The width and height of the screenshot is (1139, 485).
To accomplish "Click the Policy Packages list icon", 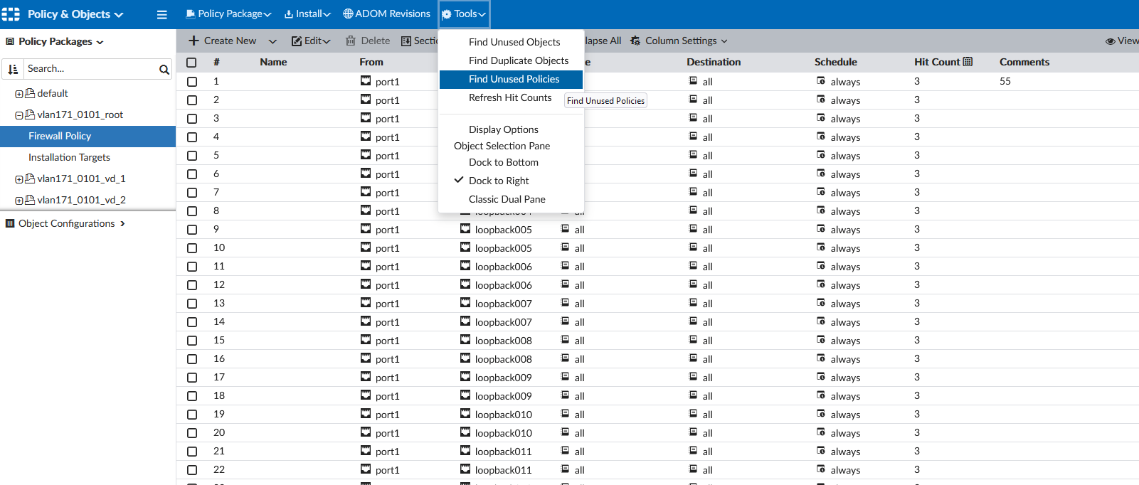I will click(10, 41).
